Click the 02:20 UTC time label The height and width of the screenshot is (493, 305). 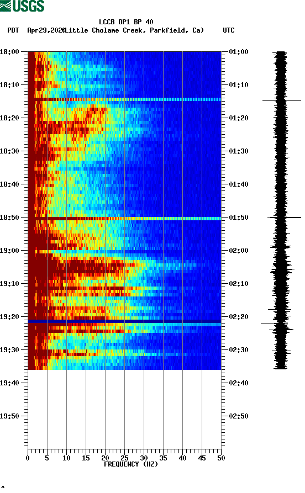coord(239,317)
